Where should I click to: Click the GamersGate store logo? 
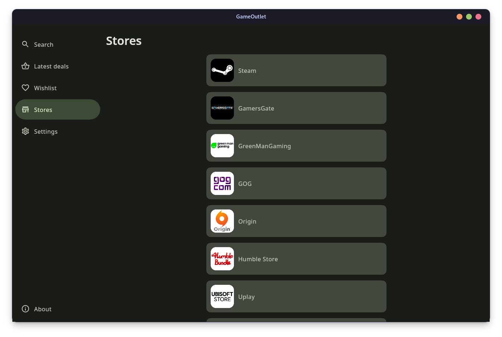coord(222,108)
